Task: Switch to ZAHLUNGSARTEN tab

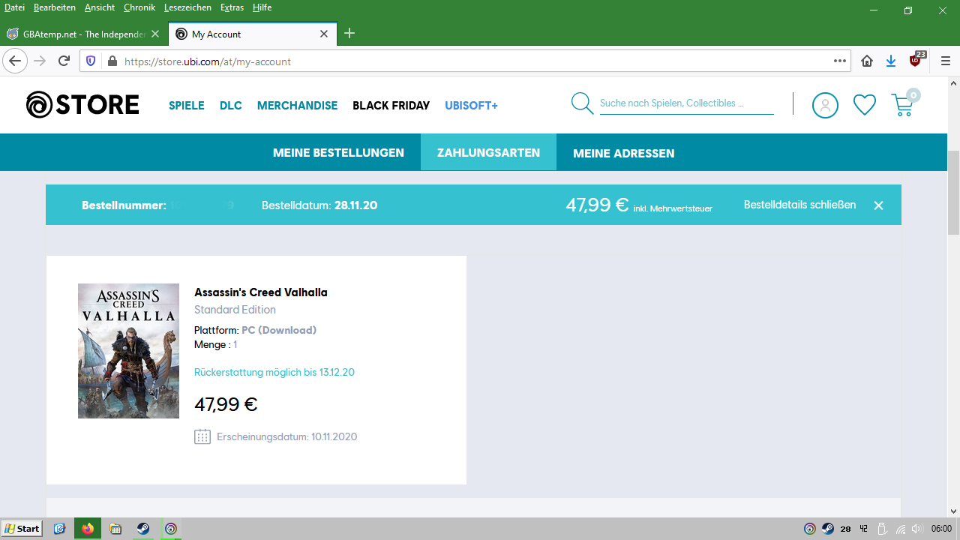Action: (489, 153)
